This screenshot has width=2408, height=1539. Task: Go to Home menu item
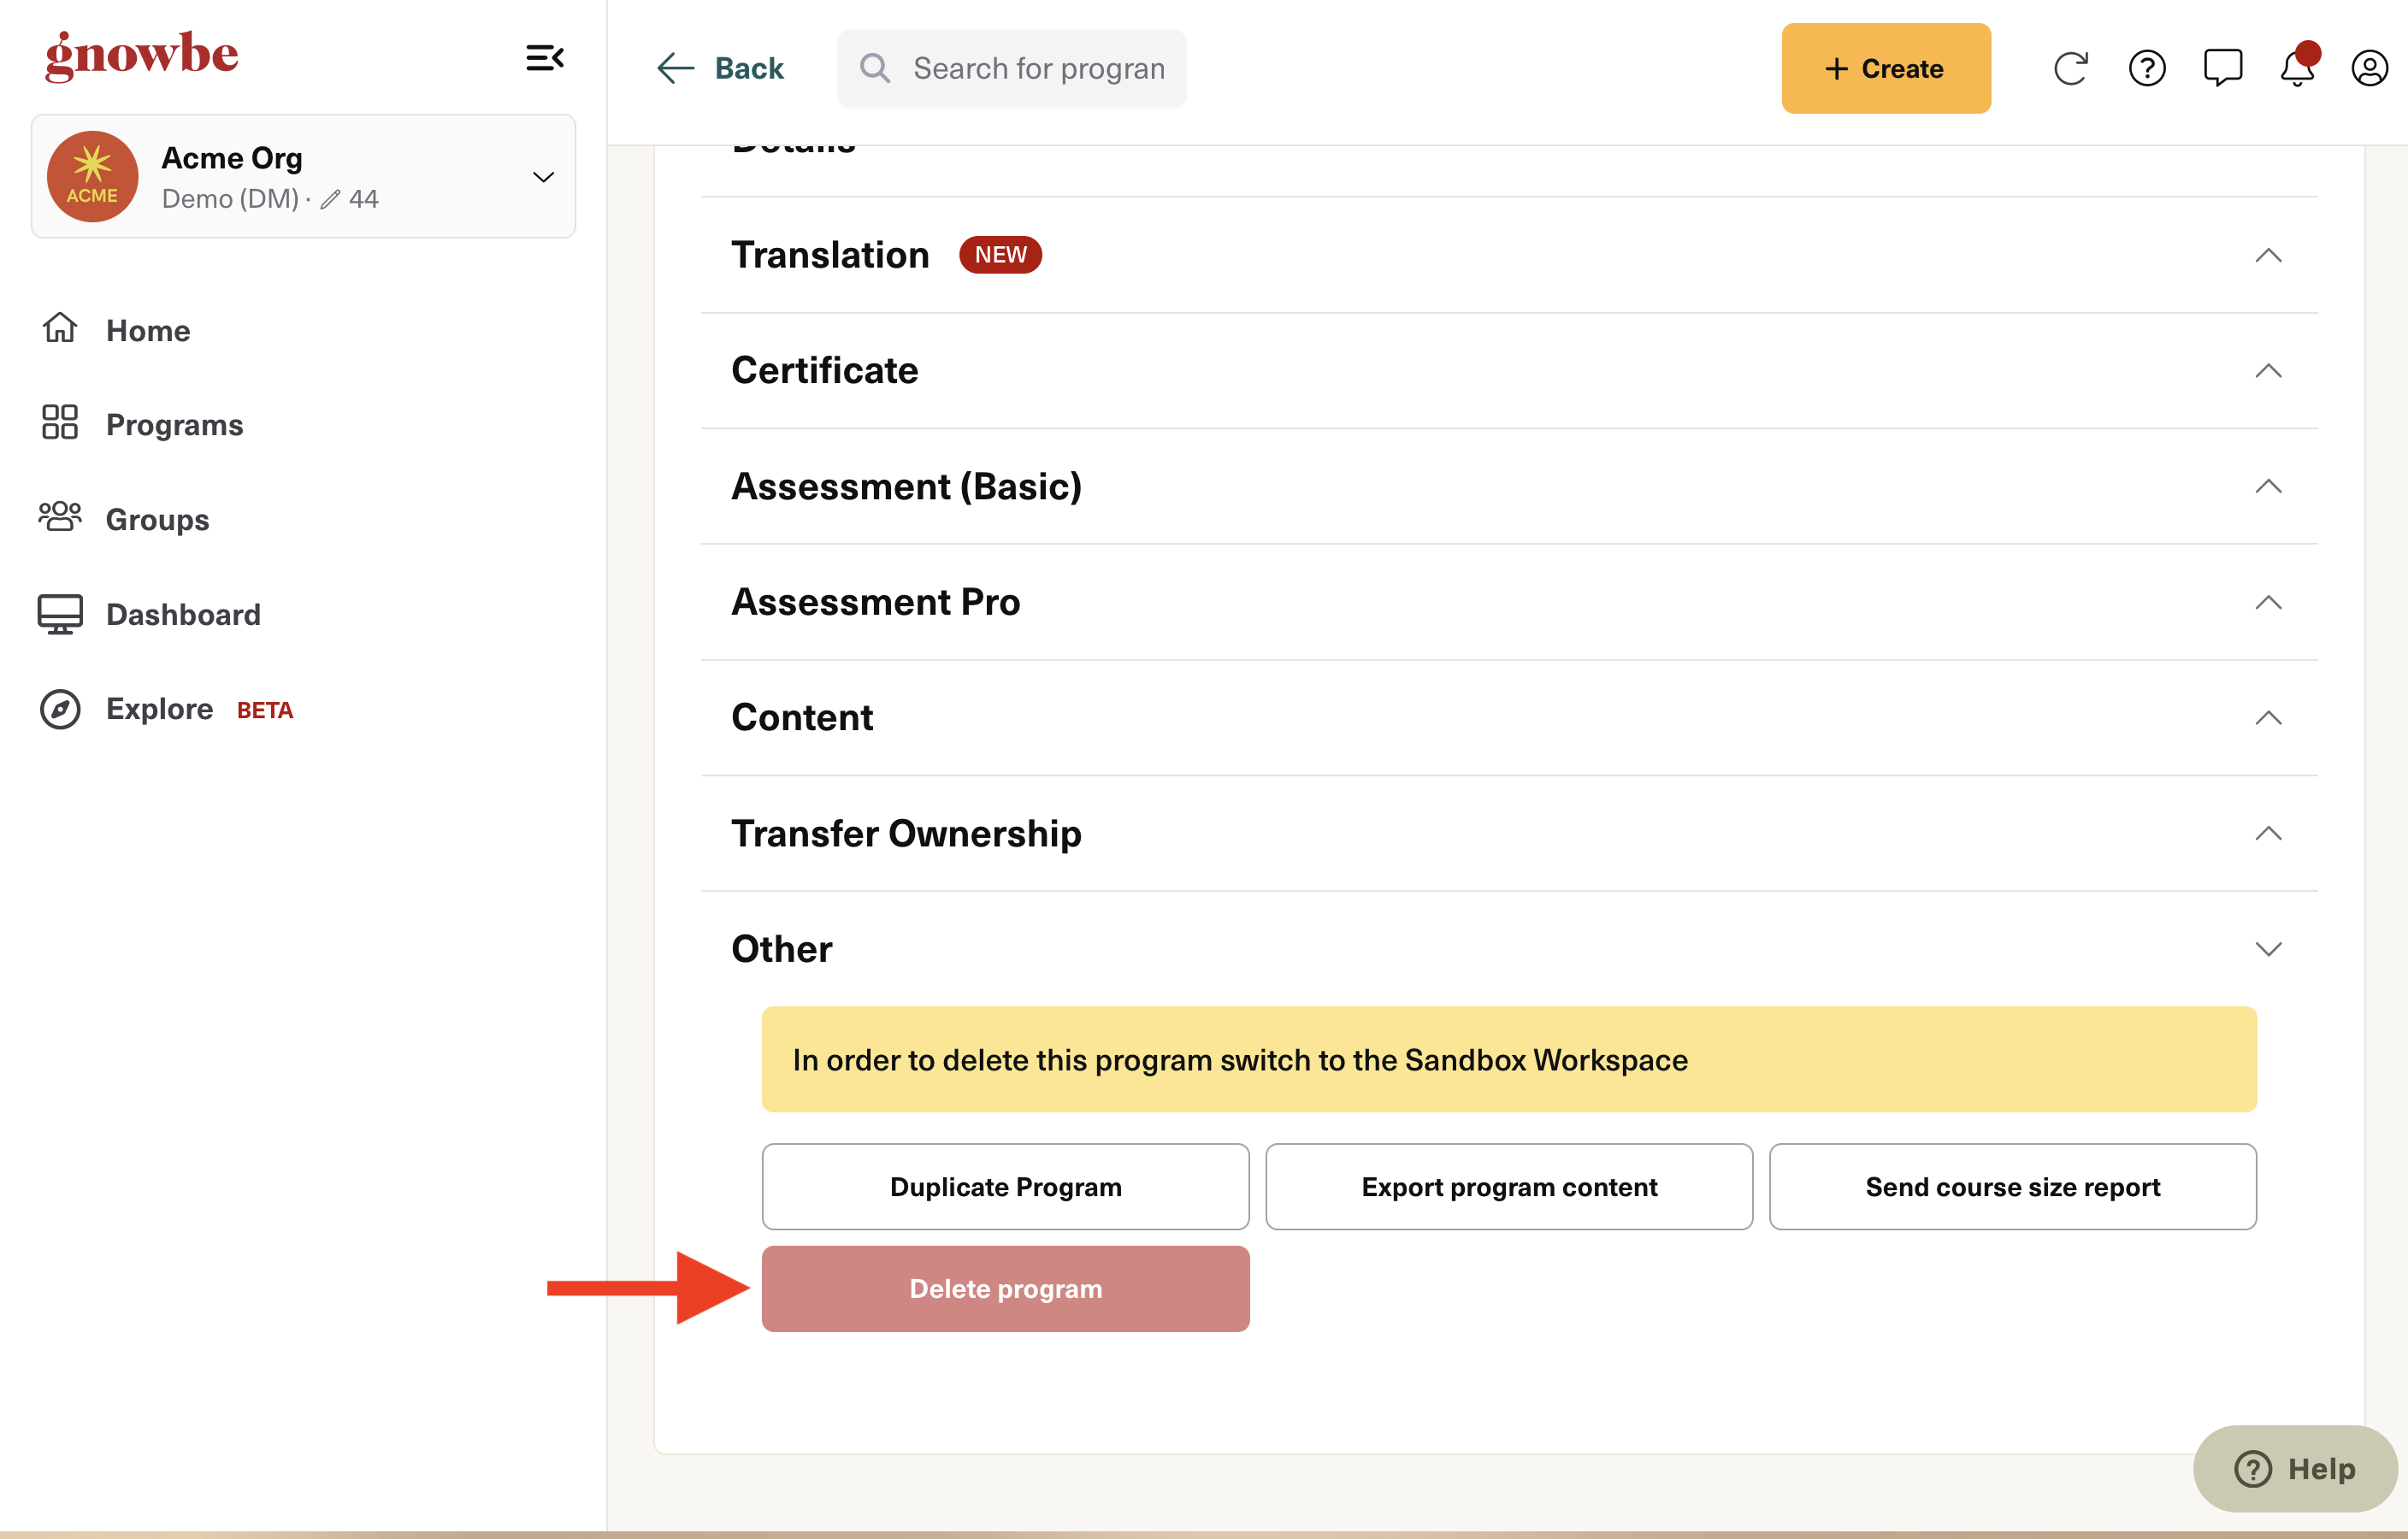(148, 330)
